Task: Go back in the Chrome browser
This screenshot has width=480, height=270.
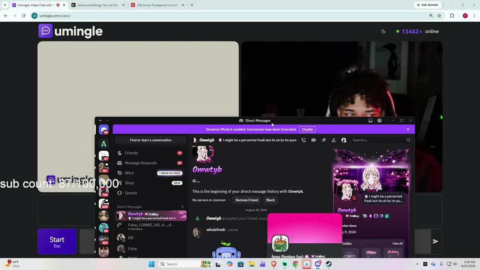Action: click(6, 16)
